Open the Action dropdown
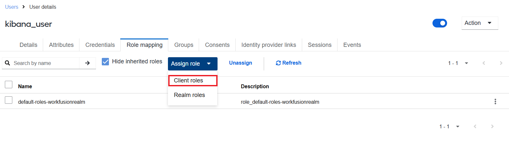 tap(480, 23)
